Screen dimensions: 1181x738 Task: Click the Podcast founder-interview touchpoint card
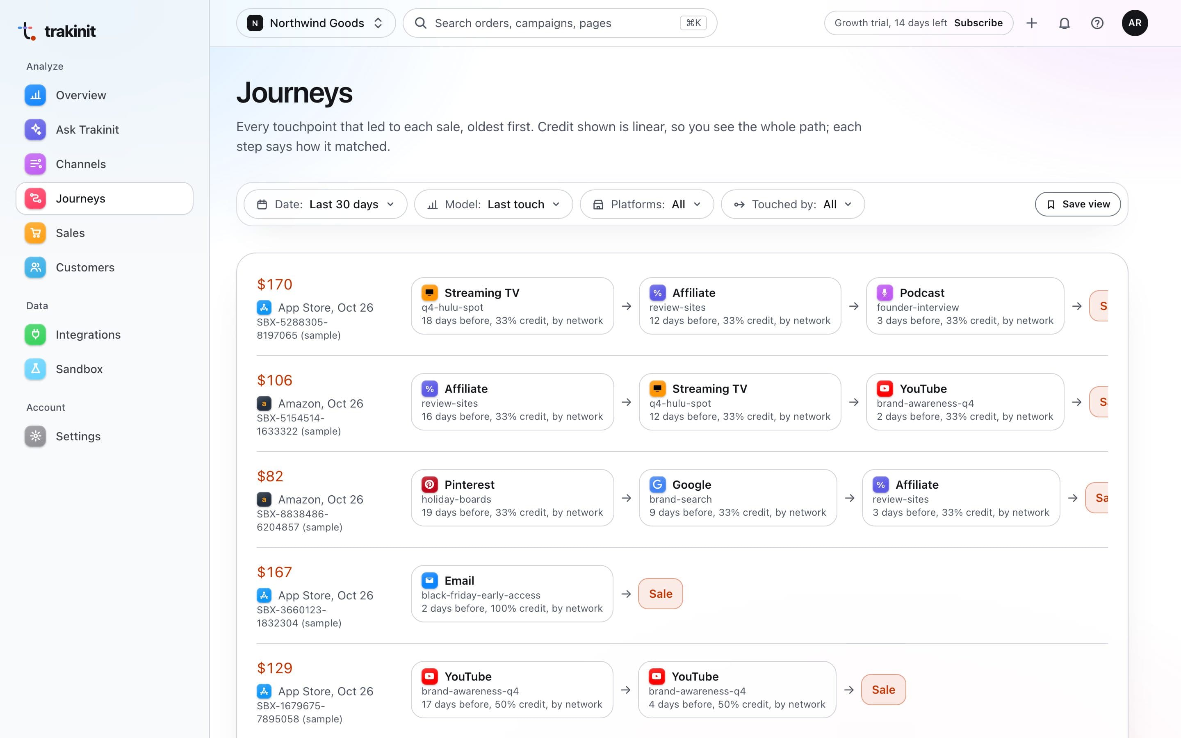[965, 306]
